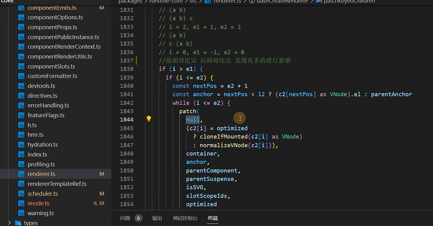Select componentProps.ts file
The height and width of the screenshot is (226, 433).
click(52, 27)
